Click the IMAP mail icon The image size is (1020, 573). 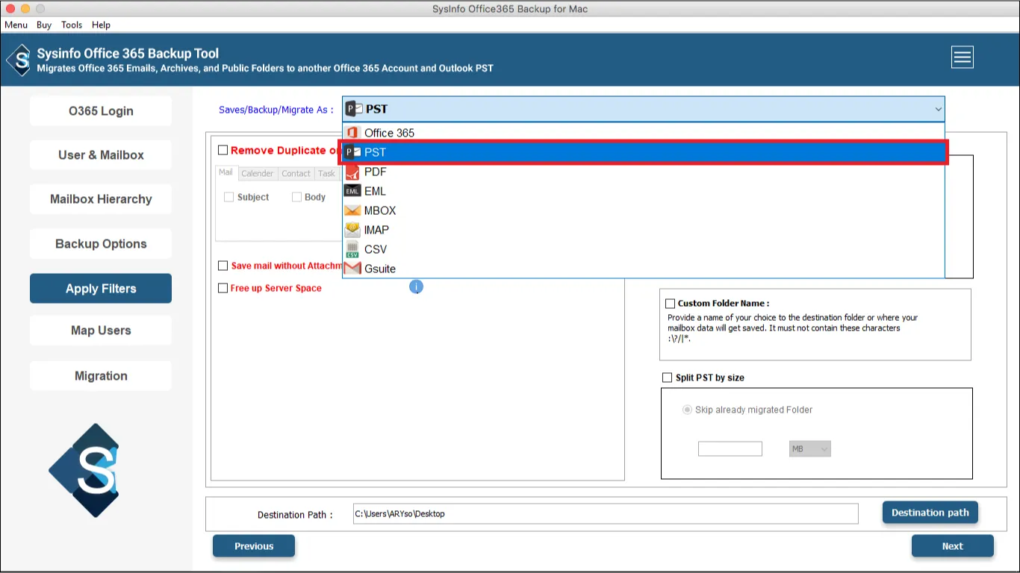point(352,230)
